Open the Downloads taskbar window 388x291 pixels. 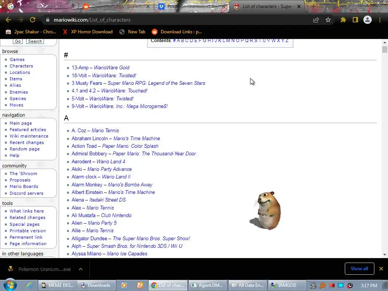(97, 285)
